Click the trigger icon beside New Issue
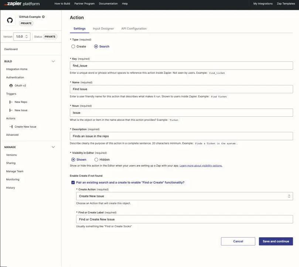Viewport: 299px width, 267px height. [11, 110]
